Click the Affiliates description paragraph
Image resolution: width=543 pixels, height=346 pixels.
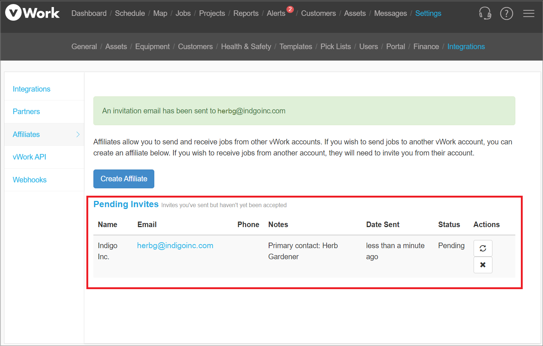click(x=303, y=147)
